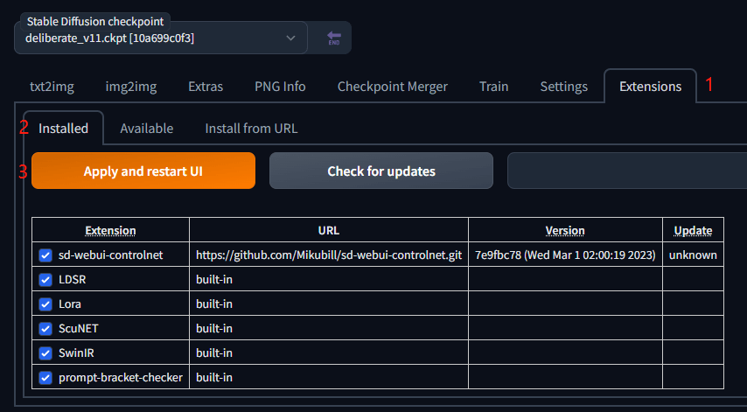Open the Stable Diffusion checkpoint dropdown
747x412 pixels.
pyautogui.click(x=161, y=38)
